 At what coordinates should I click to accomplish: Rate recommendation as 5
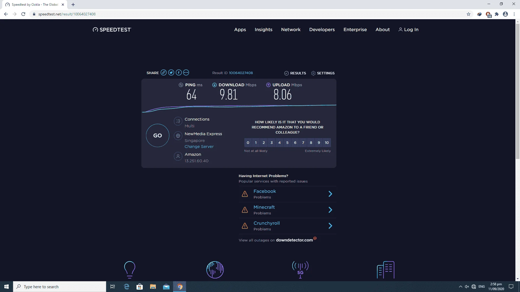pyautogui.click(x=287, y=143)
